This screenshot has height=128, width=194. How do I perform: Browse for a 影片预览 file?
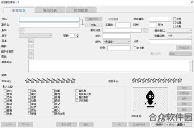click(x=145, y=30)
